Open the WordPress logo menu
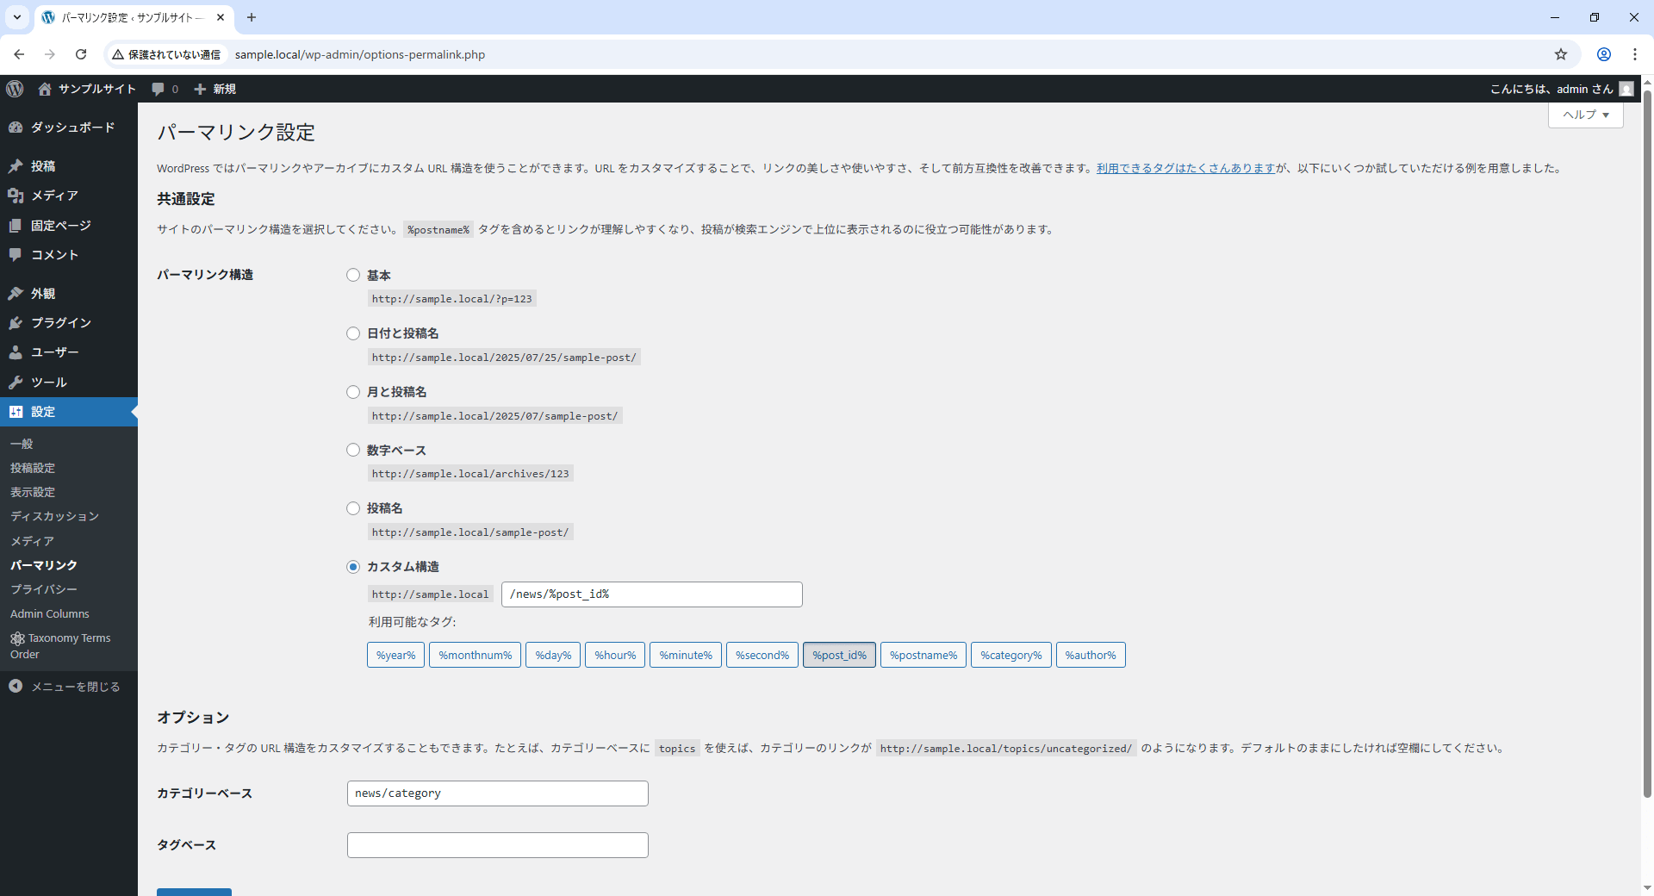The height and width of the screenshot is (896, 1654). click(x=15, y=89)
